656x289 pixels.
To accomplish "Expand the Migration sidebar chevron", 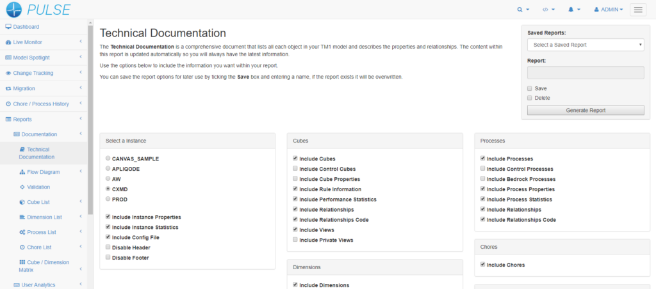I will tap(81, 88).
